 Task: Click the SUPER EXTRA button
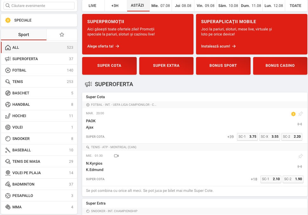(x=167, y=66)
